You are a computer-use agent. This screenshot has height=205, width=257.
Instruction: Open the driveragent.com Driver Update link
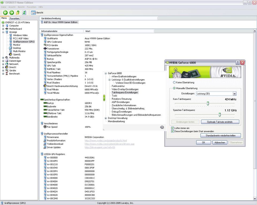point(100,147)
